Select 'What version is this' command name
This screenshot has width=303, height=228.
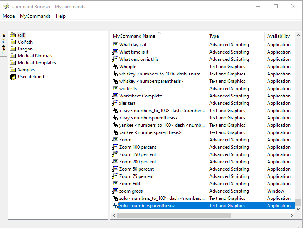tap(139, 59)
